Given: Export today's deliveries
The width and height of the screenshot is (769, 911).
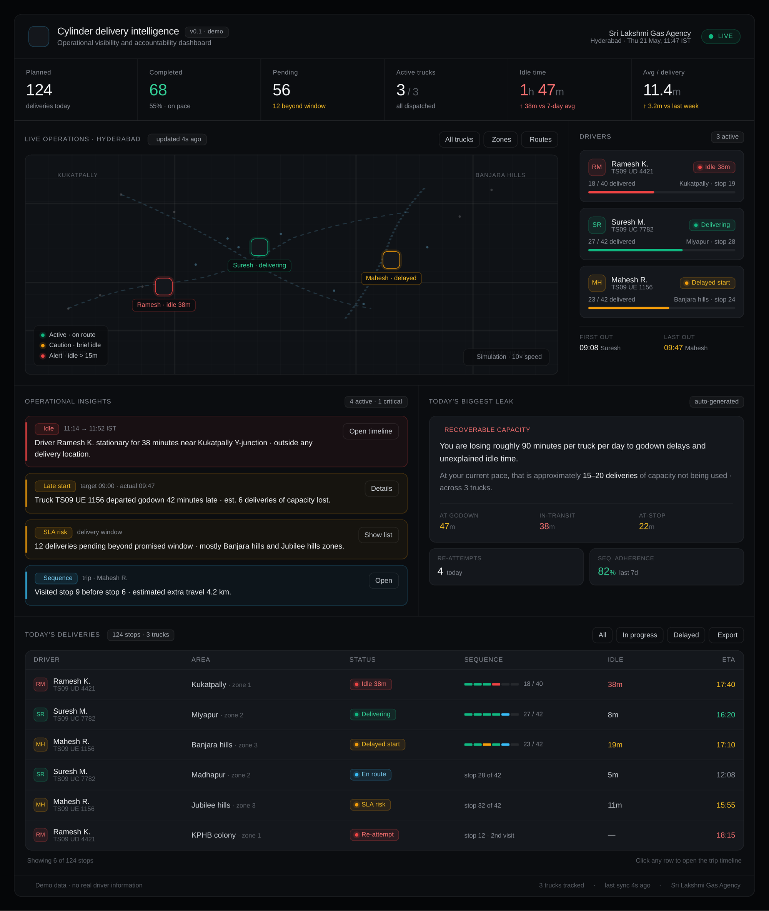Looking at the screenshot, I should pyautogui.click(x=727, y=635).
